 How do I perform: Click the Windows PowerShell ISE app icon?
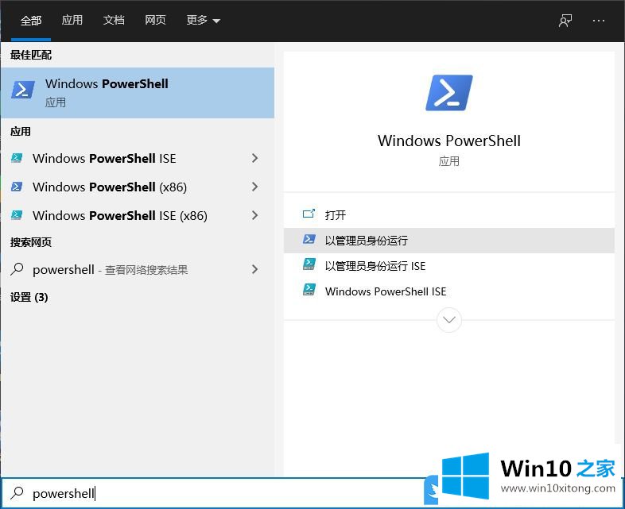click(17, 158)
